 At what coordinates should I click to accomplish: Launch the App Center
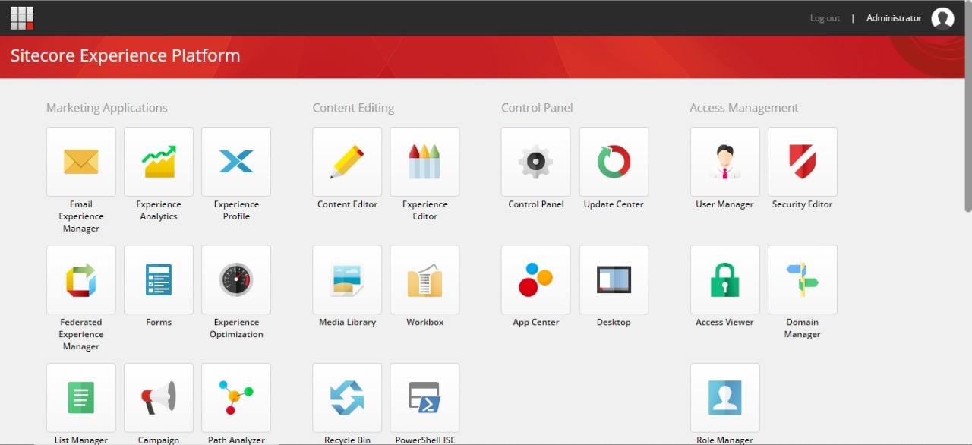[536, 279]
